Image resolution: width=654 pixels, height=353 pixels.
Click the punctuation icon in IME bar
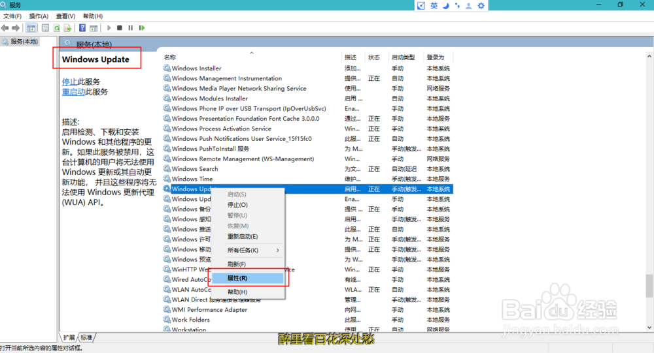(x=457, y=6)
